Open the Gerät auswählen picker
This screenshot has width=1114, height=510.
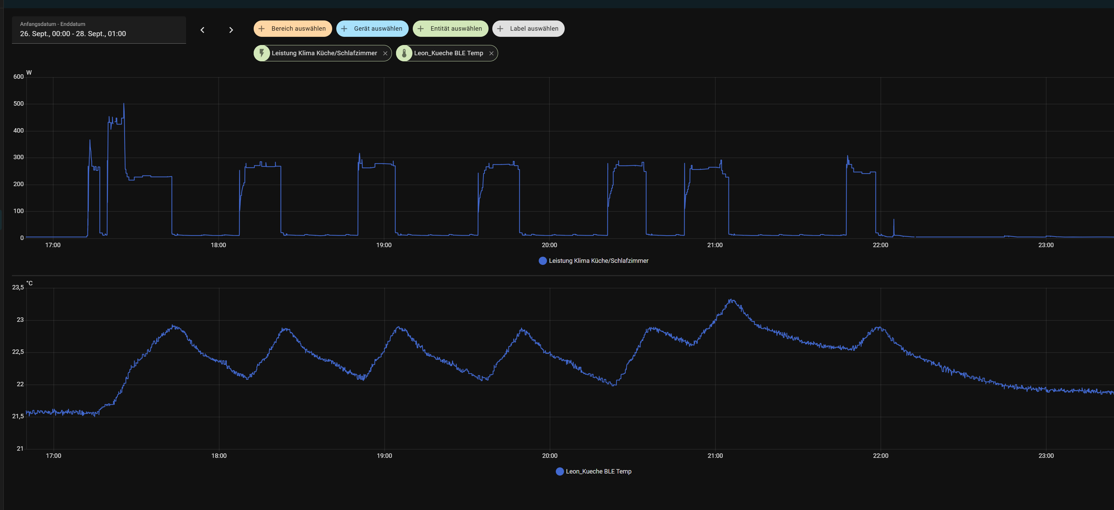[378, 29]
